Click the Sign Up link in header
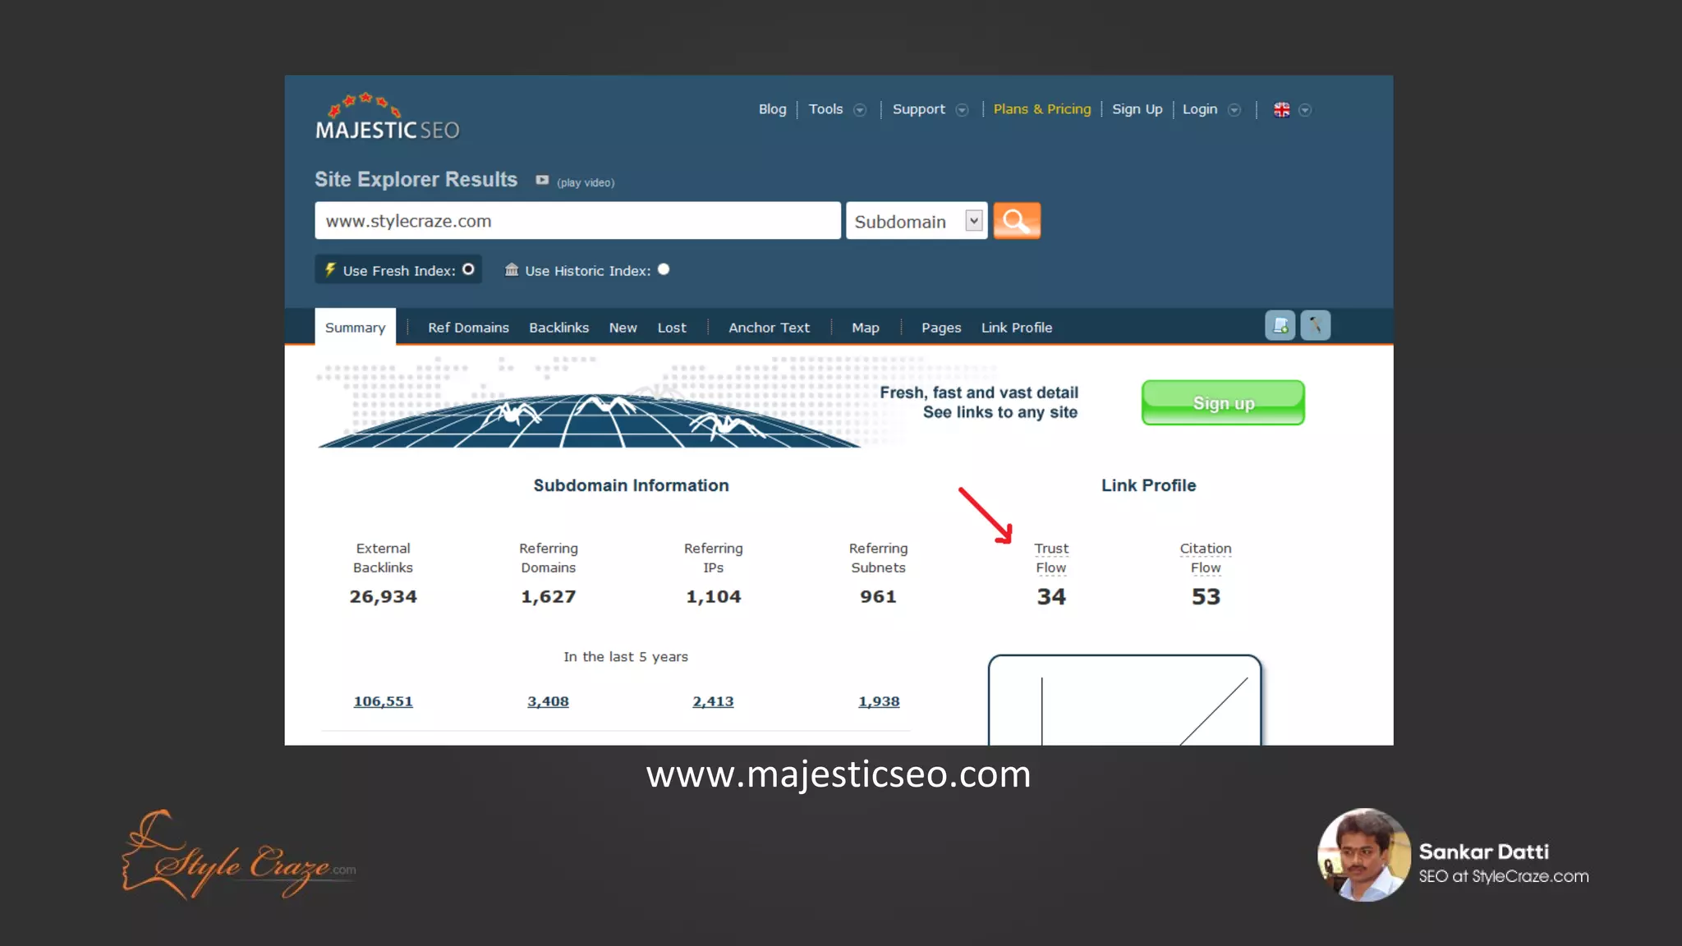 click(1137, 109)
